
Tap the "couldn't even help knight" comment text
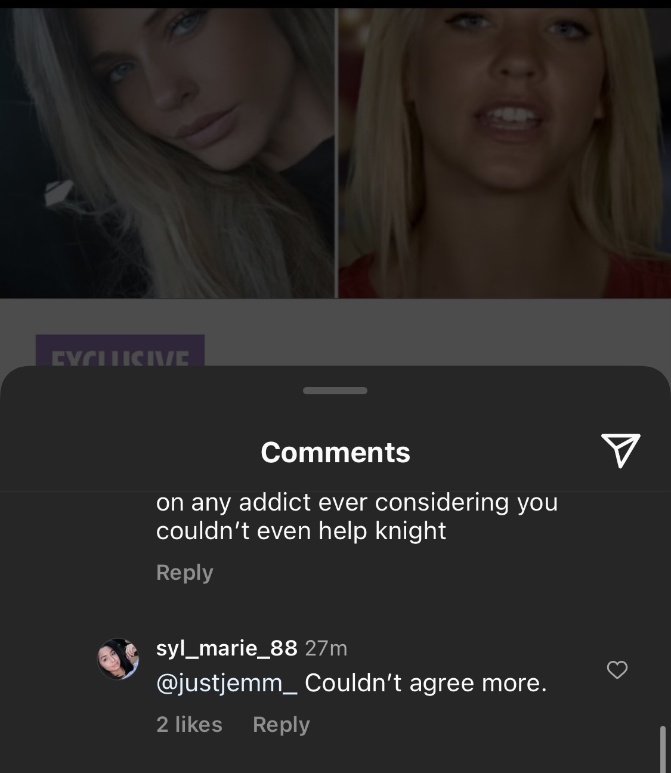click(x=301, y=530)
